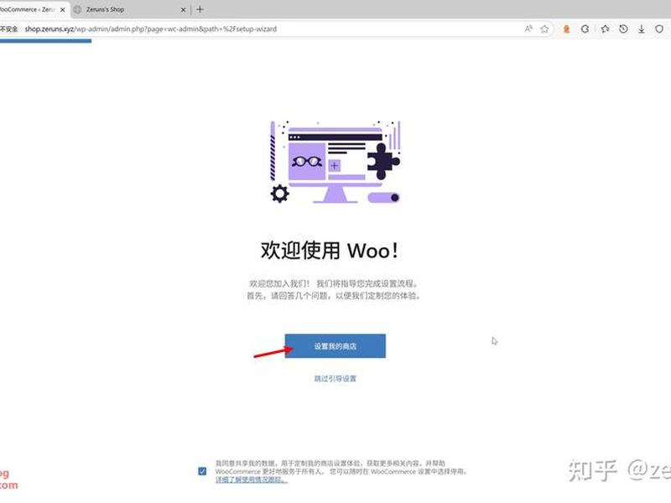Click the refresh-style extension icon next to the orange one
Image resolution: width=671 pixels, height=503 pixels.
[585, 29]
